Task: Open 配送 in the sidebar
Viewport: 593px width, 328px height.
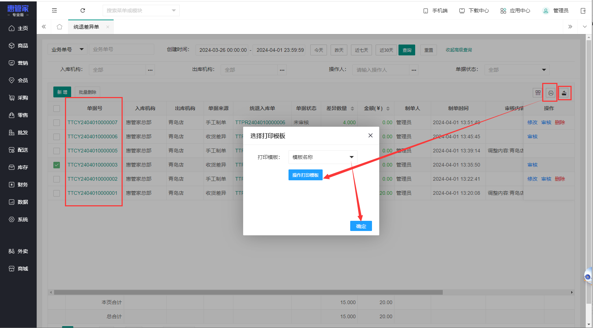Action: (x=18, y=150)
